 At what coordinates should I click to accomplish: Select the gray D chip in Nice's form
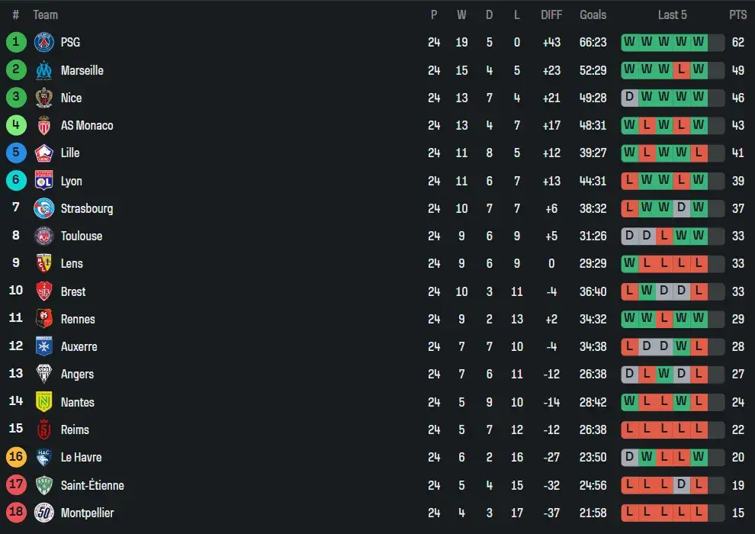[x=630, y=97]
